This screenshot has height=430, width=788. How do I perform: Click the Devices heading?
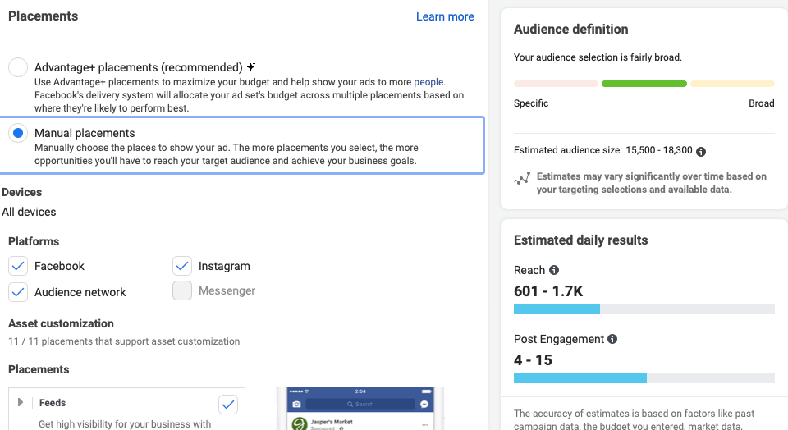(x=21, y=192)
